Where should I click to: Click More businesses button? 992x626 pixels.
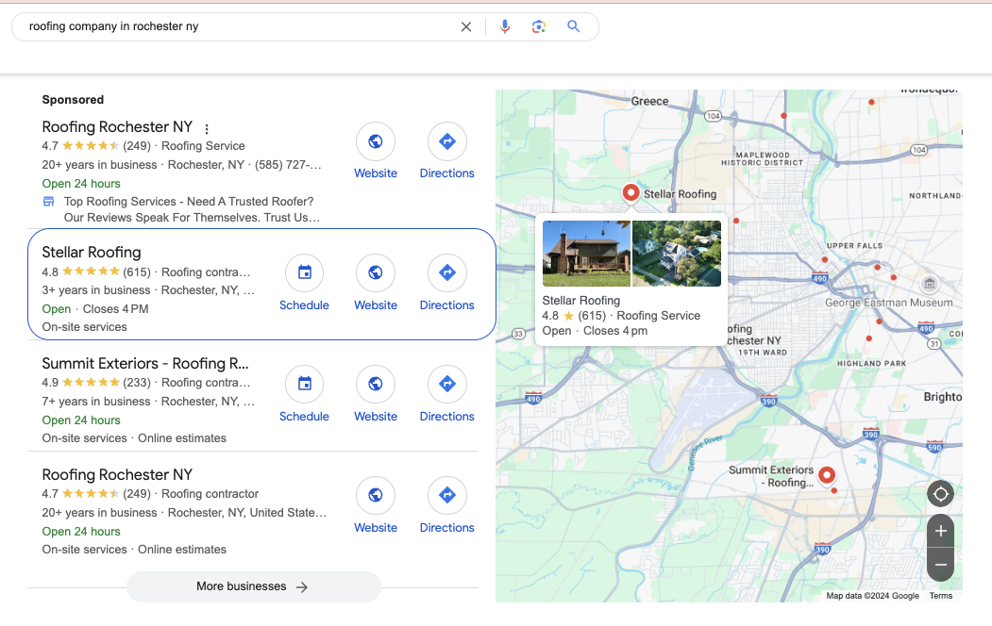point(254,586)
